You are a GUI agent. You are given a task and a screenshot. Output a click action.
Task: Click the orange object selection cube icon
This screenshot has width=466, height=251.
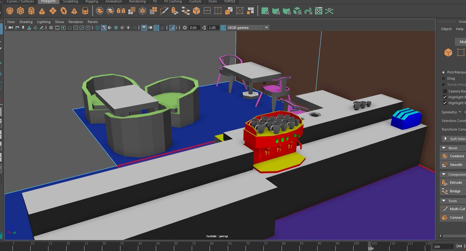[448, 52]
